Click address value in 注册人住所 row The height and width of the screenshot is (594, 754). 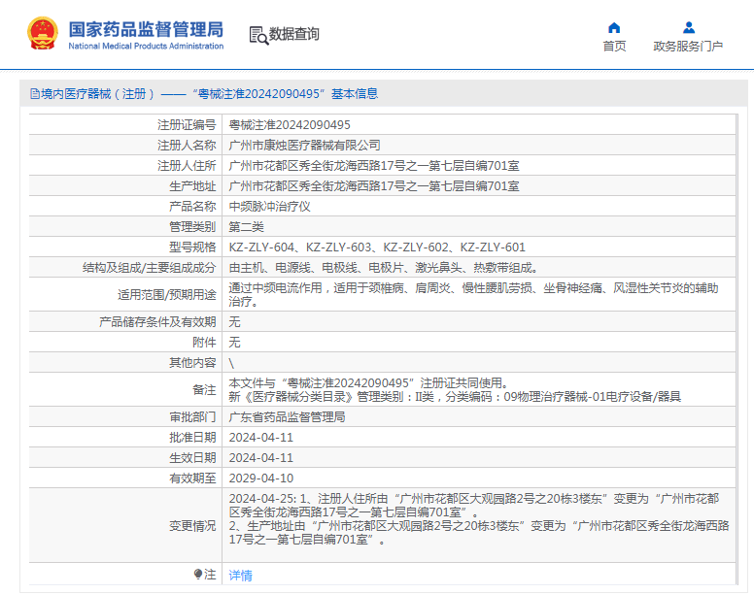click(374, 166)
